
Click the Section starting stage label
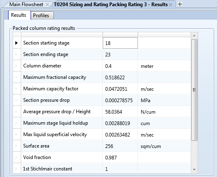(46, 43)
